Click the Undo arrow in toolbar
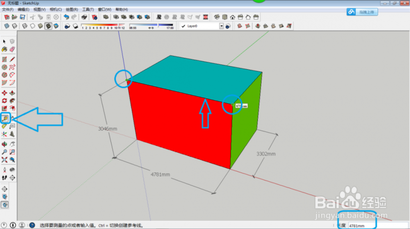This screenshot has height=229, width=410. click(66, 17)
